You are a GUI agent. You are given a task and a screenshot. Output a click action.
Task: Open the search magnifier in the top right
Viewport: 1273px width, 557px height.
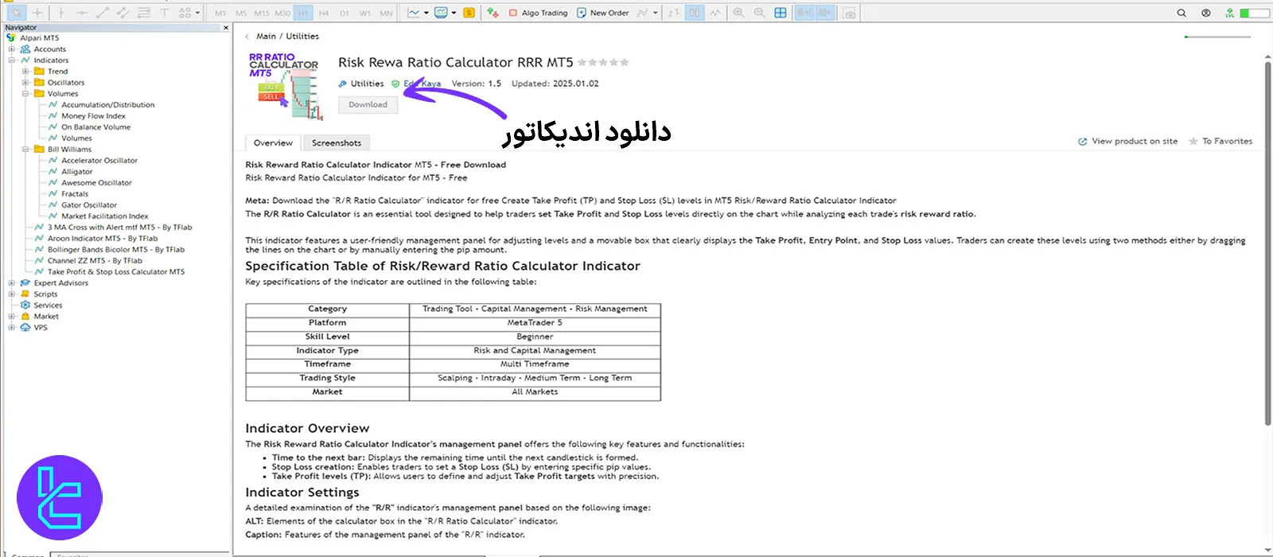click(1182, 13)
